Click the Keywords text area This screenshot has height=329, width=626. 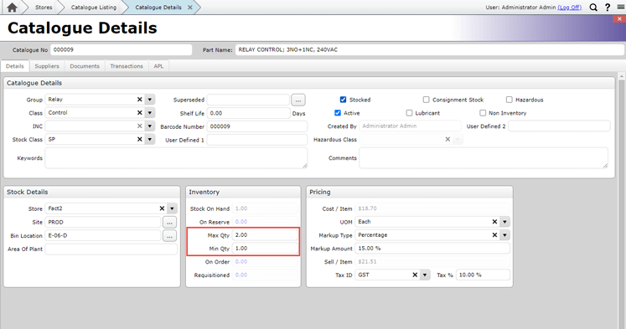pyautogui.click(x=176, y=158)
